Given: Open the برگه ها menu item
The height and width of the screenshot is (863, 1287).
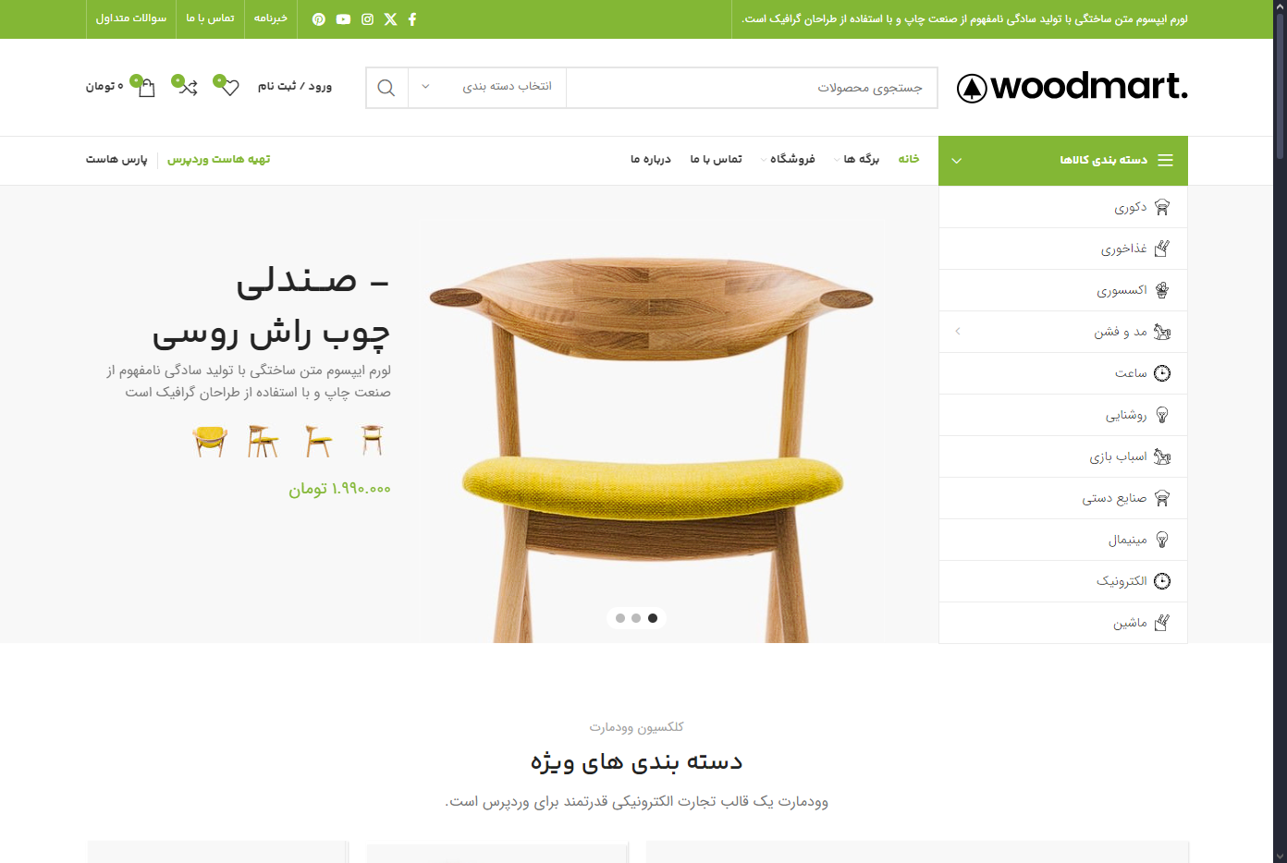Looking at the screenshot, I should point(860,160).
